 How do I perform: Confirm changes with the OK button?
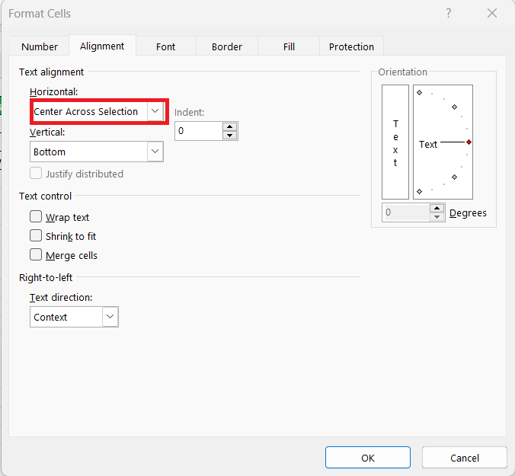368,458
